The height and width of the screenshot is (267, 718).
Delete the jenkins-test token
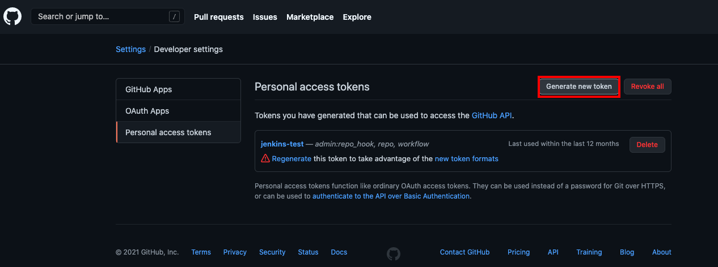[x=647, y=145]
